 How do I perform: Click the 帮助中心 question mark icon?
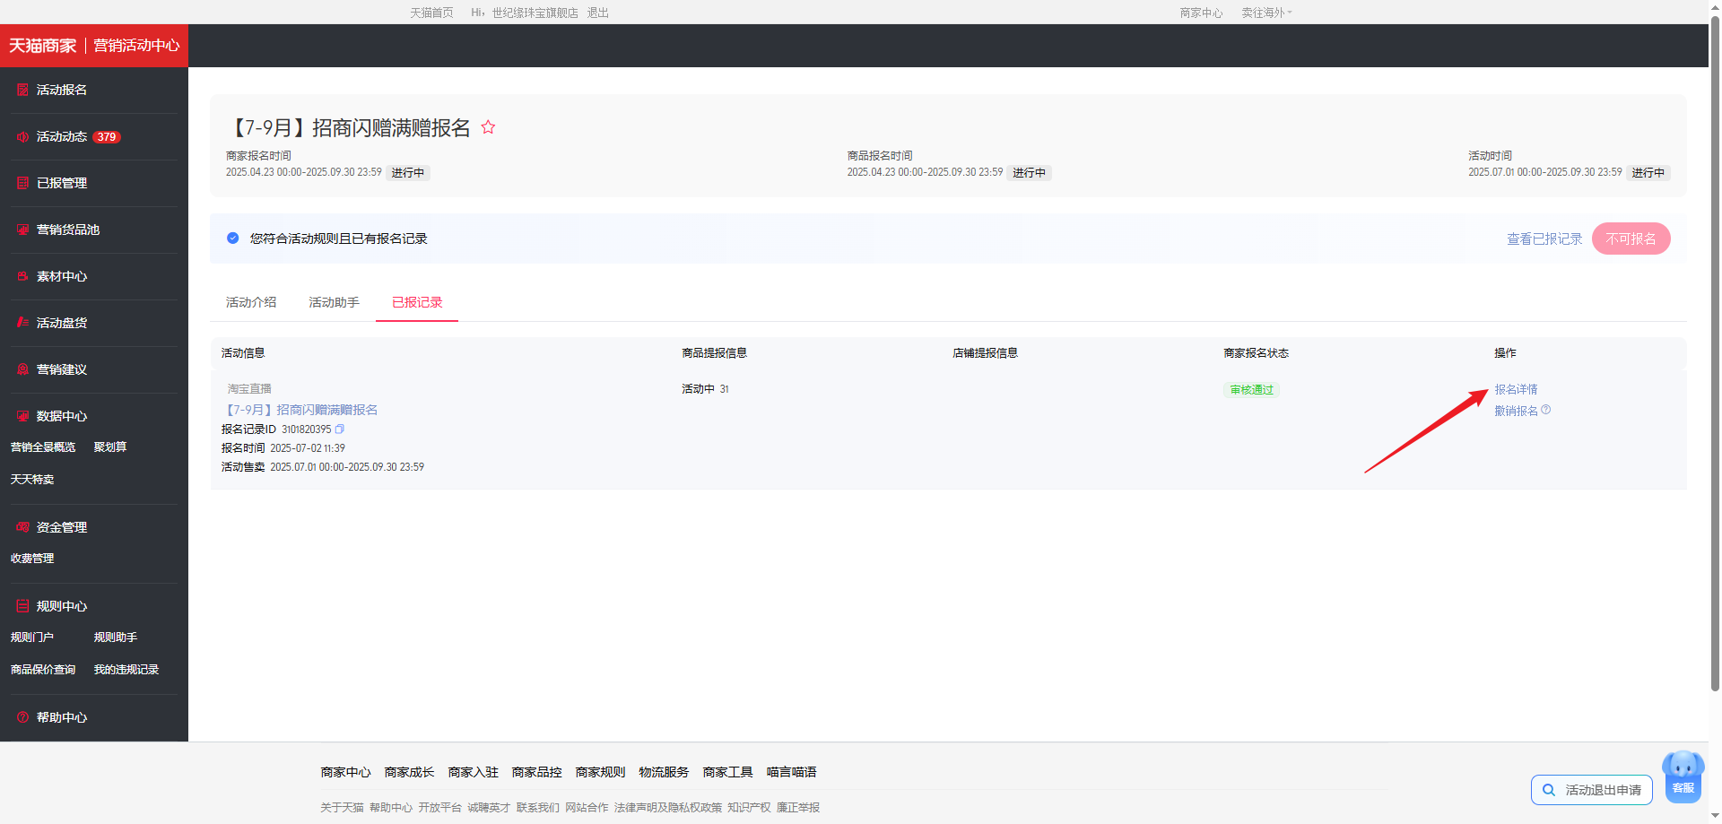(22, 717)
